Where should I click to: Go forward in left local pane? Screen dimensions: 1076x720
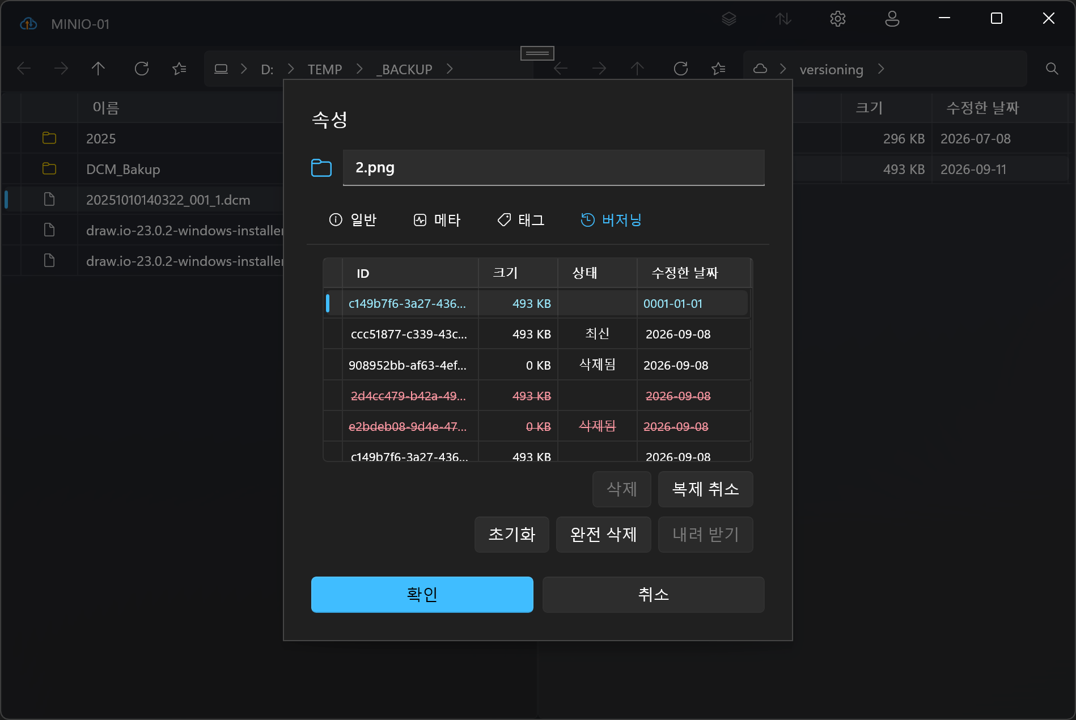[x=61, y=69]
